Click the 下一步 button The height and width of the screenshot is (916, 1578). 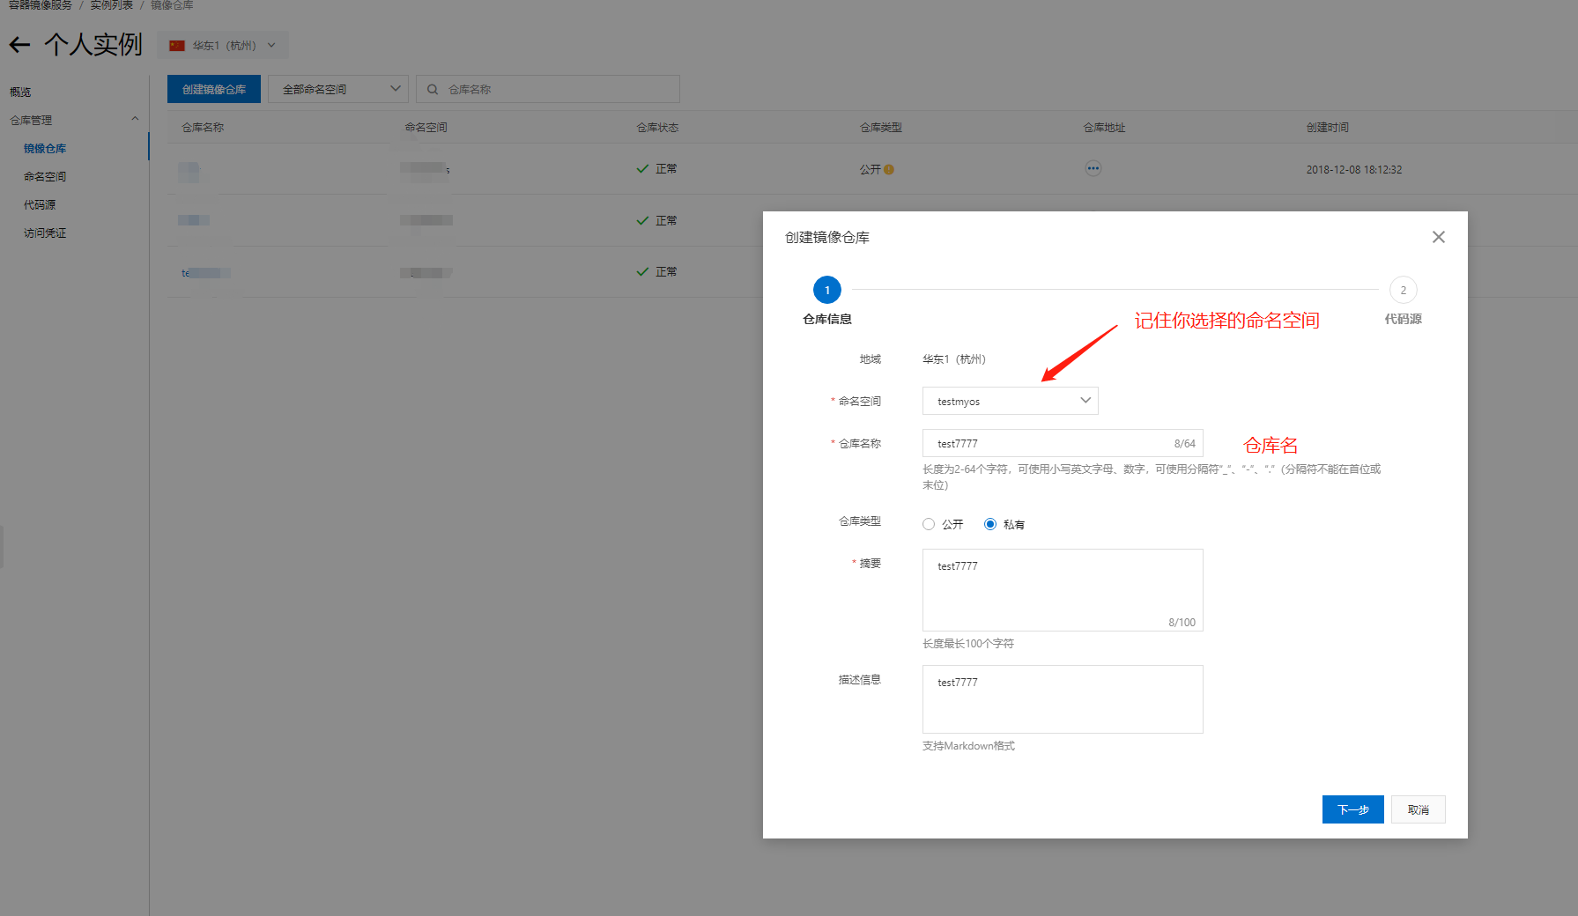[1353, 809]
